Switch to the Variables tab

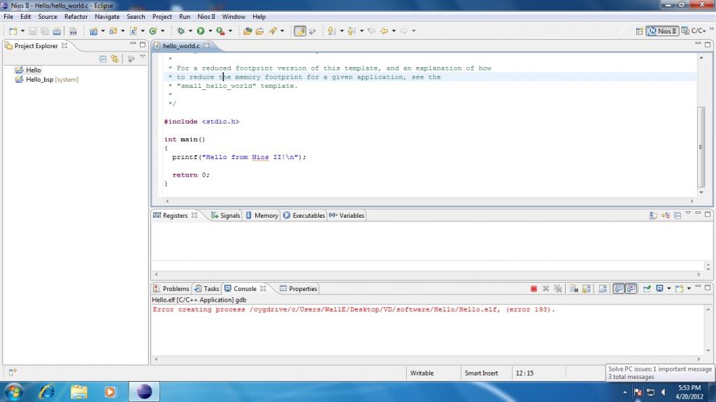(x=347, y=215)
